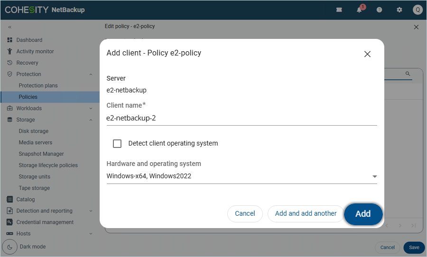Screen dimensions: 427x257
Task: Click the Activity monitor icon
Action: [x=9, y=51]
